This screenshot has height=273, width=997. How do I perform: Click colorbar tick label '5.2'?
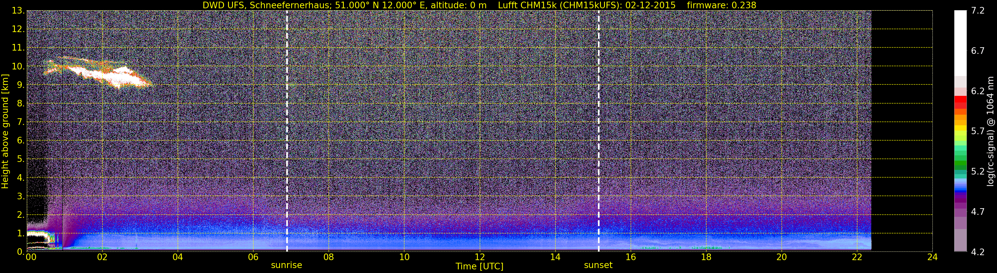[x=978, y=171]
